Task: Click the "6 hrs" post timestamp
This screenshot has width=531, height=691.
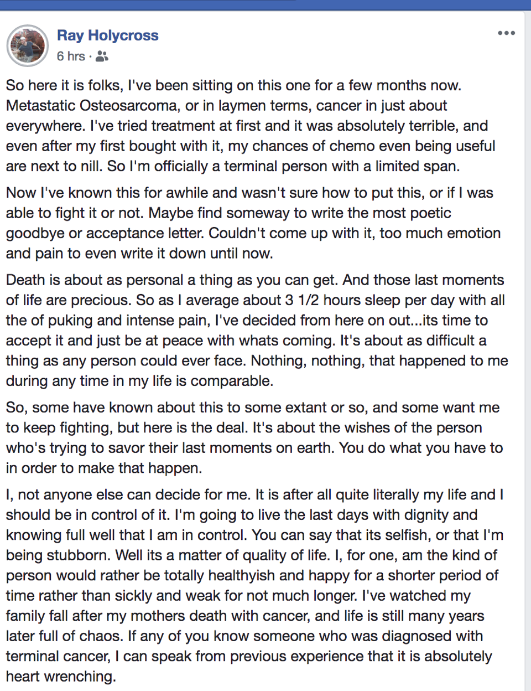Action: pyautogui.click(x=71, y=56)
